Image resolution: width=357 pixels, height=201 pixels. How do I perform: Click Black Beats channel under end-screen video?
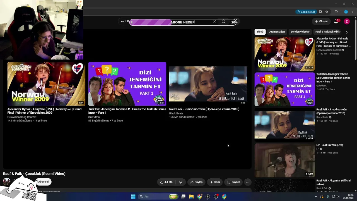pyautogui.click(x=176, y=113)
